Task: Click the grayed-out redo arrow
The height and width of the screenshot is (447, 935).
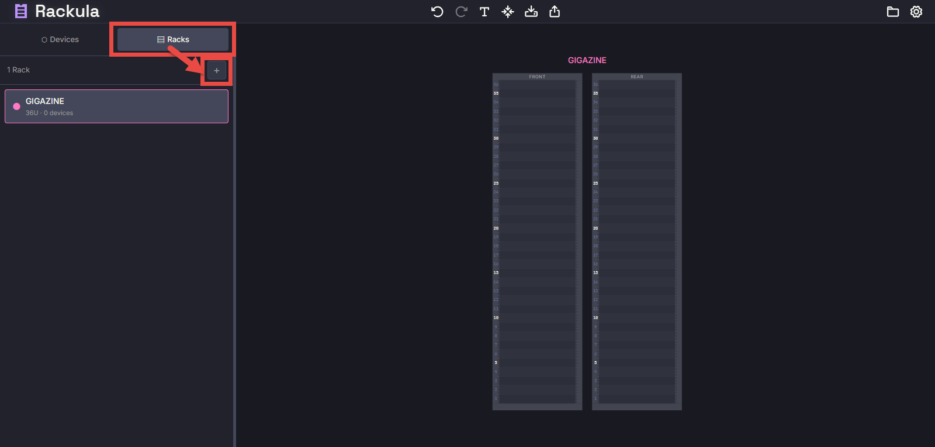Action: [x=461, y=12]
